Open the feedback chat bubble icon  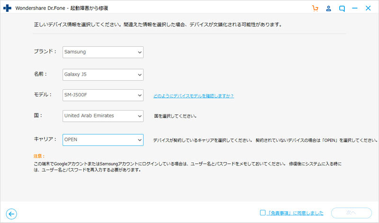click(342, 9)
